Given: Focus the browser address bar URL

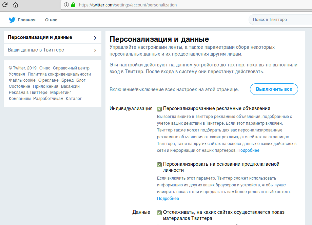Looking at the screenshot, I should point(128,5).
